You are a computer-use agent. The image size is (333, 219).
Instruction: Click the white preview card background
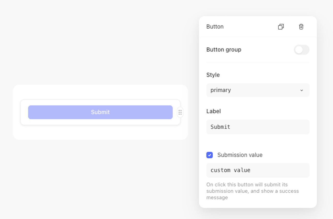click(100, 133)
